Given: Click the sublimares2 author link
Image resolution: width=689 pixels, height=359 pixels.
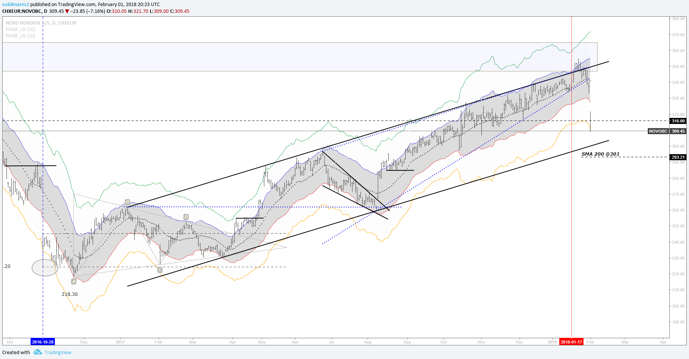Looking at the screenshot, I should pyautogui.click(x=16, y=5).
